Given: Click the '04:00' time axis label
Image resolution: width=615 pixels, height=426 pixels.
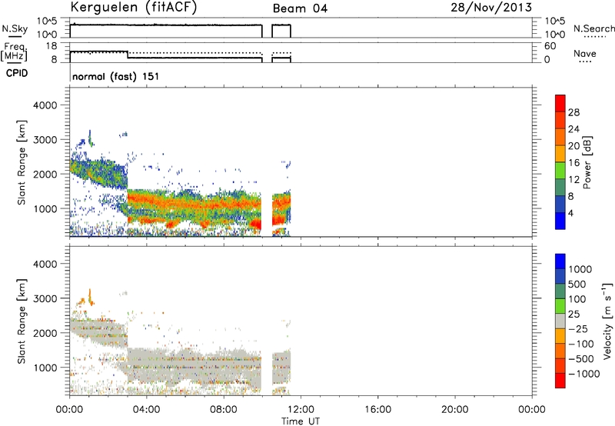Looking at the screenshot, I should pyautogui.click(x=146, y=410).
